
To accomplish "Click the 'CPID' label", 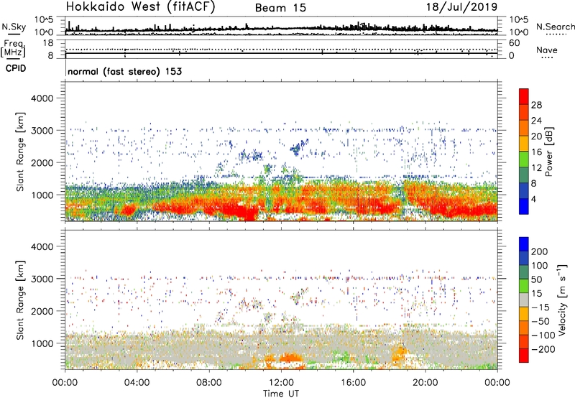I will (x=16, y=68).
